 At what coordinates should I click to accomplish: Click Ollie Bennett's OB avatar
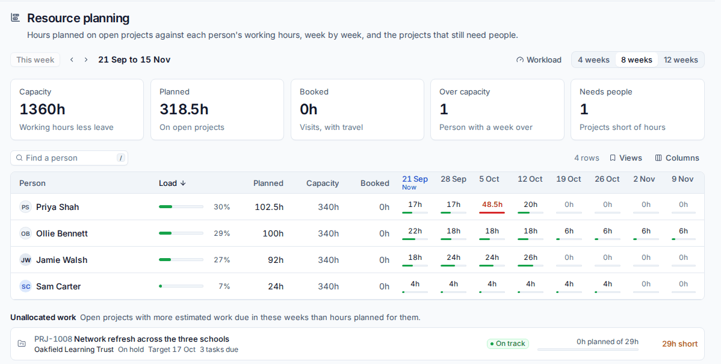click(x=25, y=233)
